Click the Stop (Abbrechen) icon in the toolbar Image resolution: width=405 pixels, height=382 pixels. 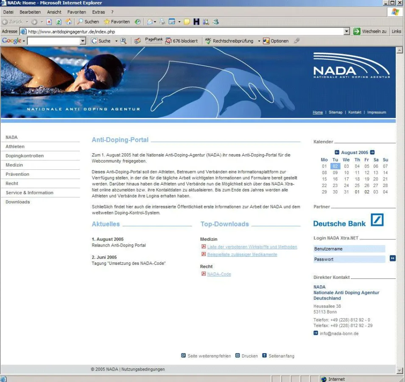tap(49, 22)
